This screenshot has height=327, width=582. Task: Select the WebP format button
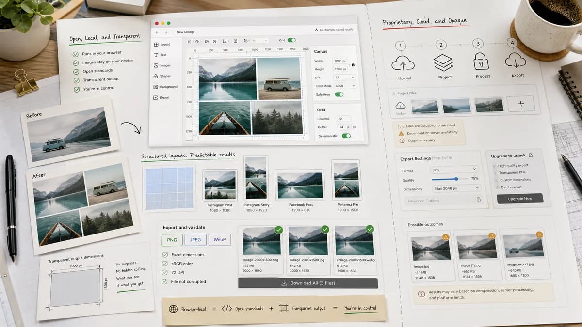[x=219, y=239]
